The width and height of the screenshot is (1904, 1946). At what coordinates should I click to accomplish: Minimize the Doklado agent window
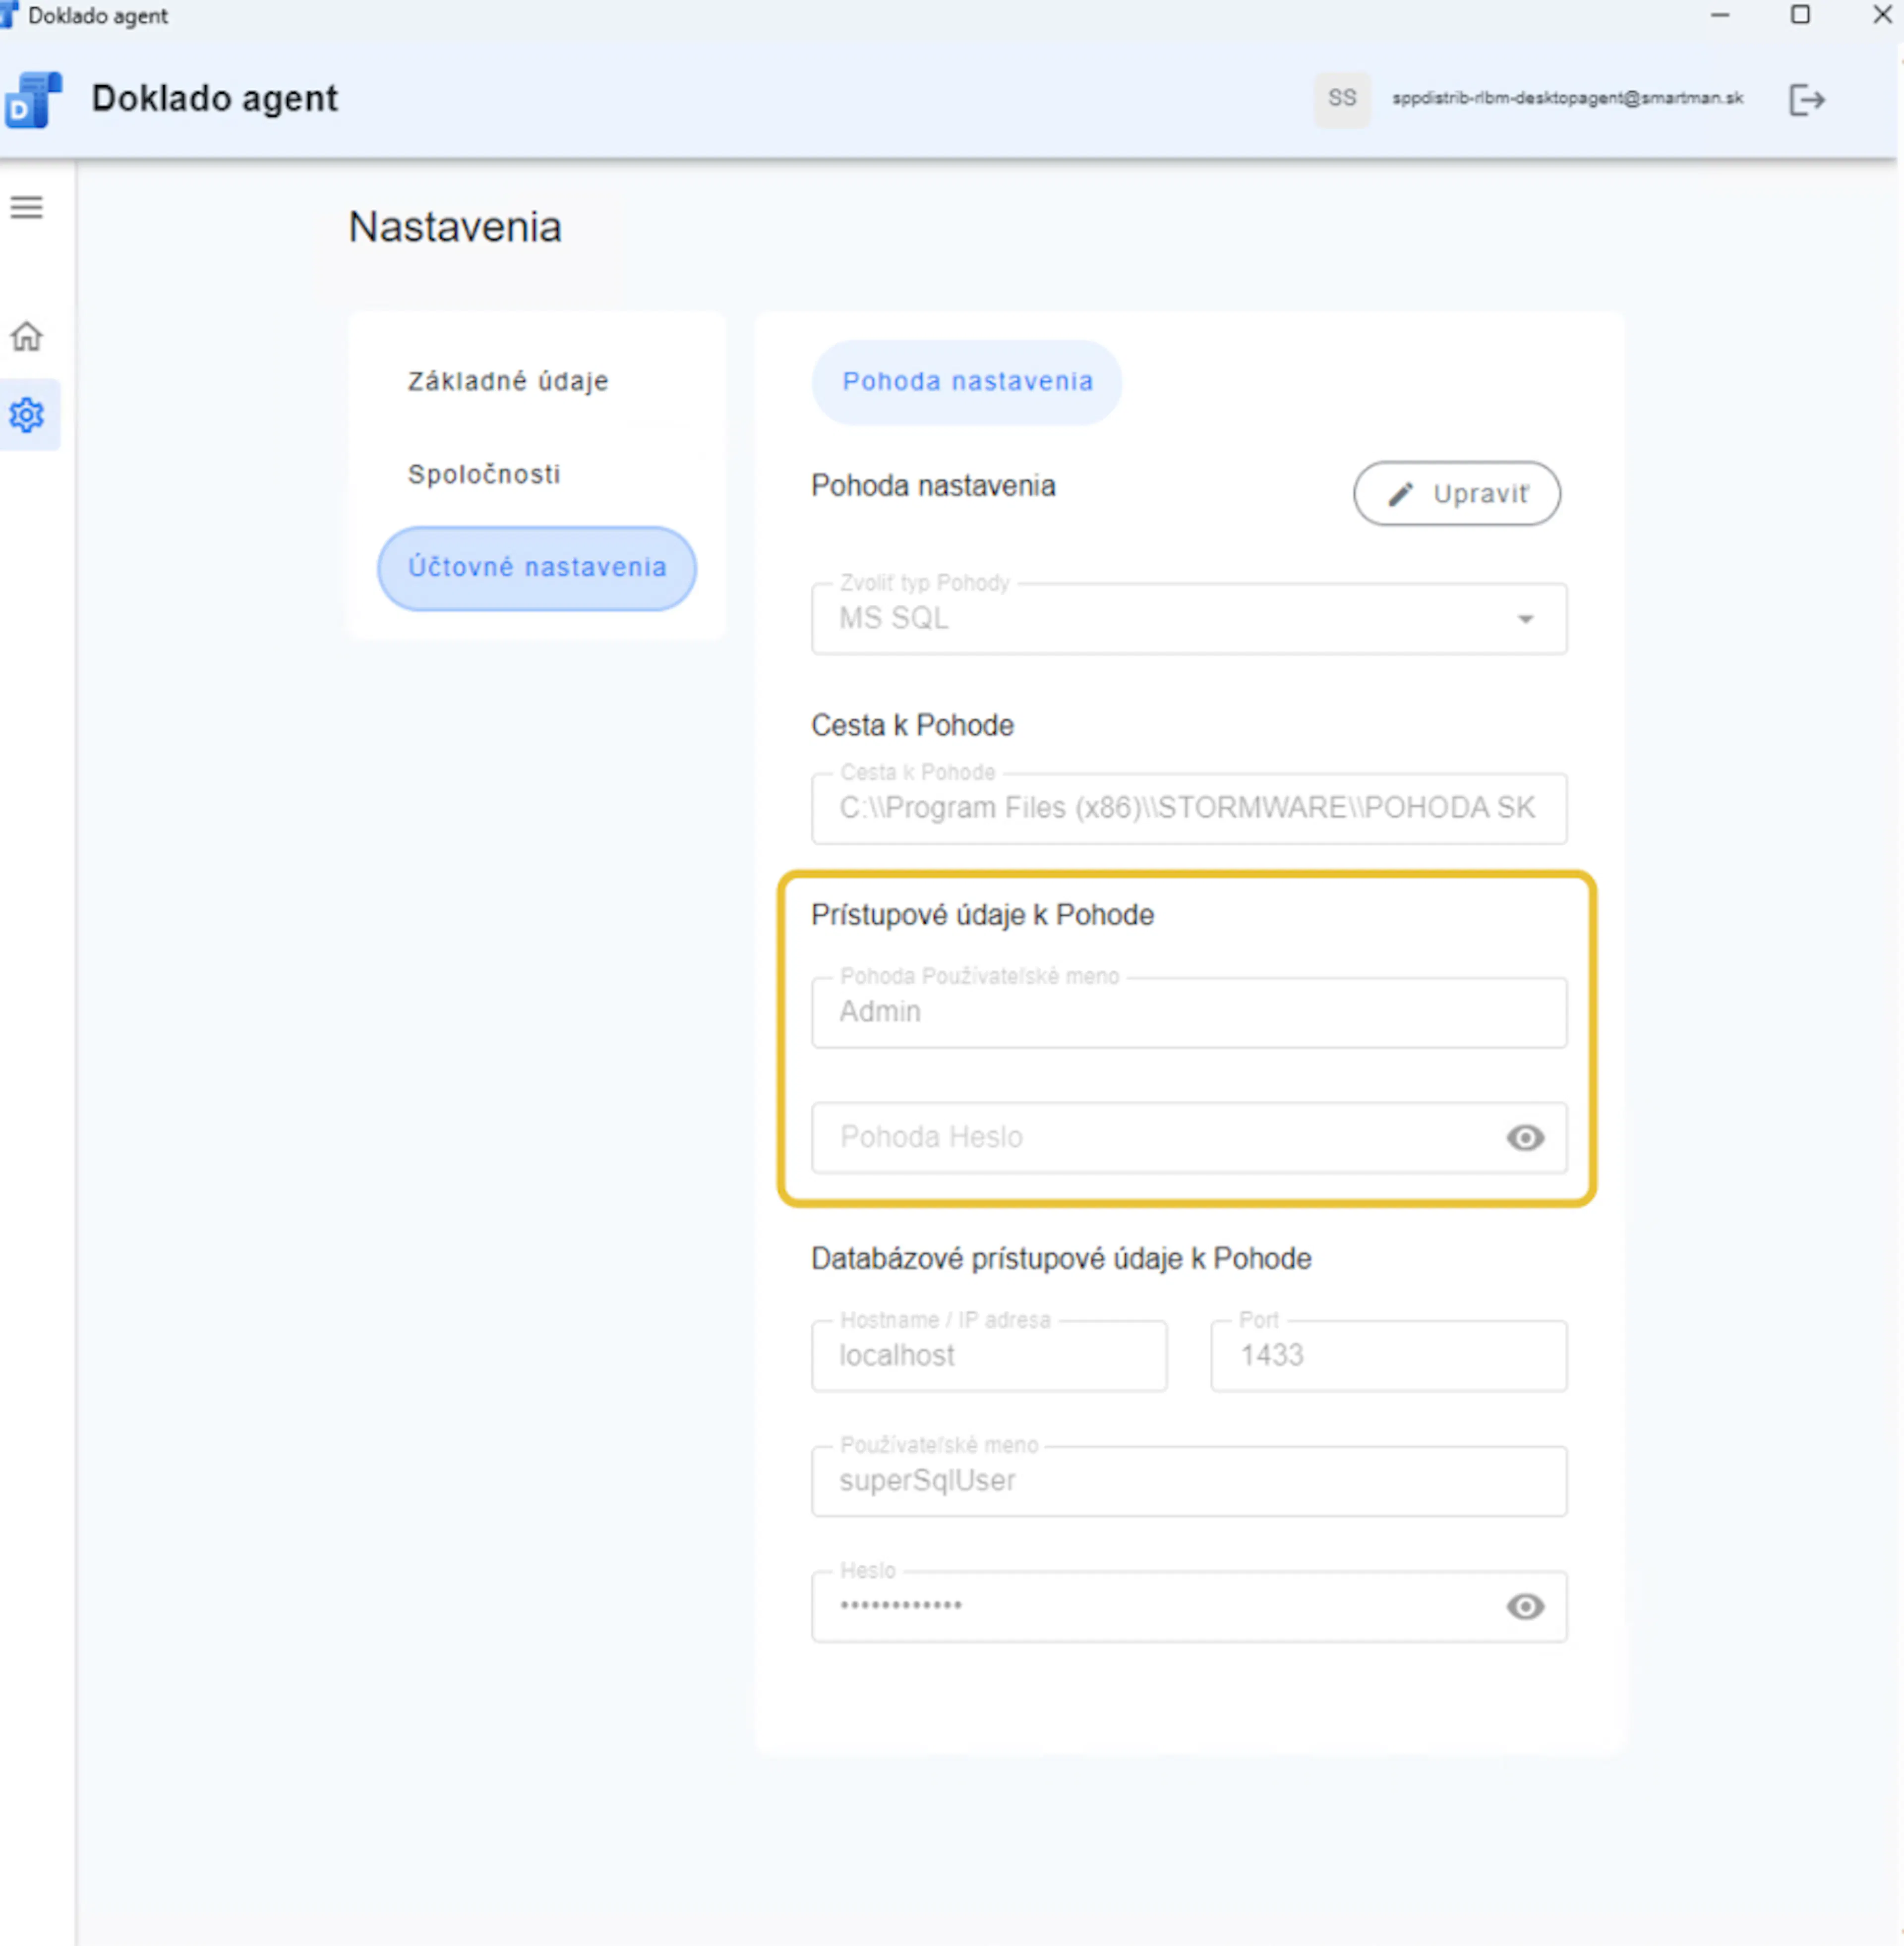[x=1720, y=15]
